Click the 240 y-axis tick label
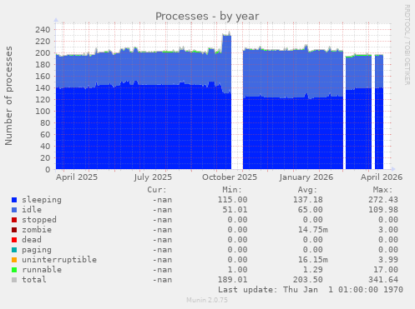This screenshot has height=309, width=415. point(43,29)
